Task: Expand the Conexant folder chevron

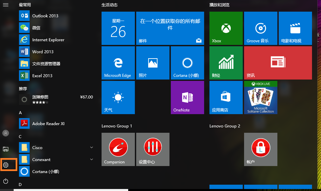Action: (92, 159)
